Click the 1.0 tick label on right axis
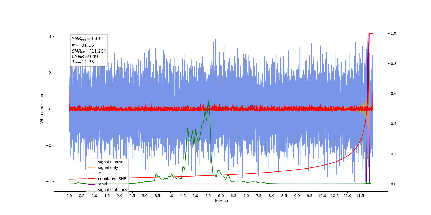The height and width of the screenshot is (215, 431). (x=394, y=33)
